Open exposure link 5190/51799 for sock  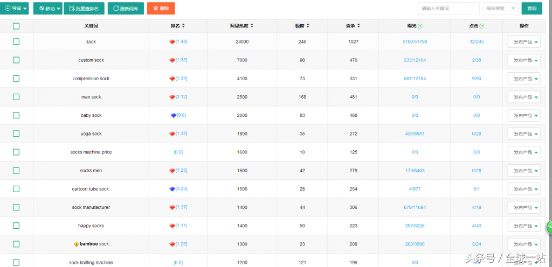pyautogui.click(x=415, y=42)
